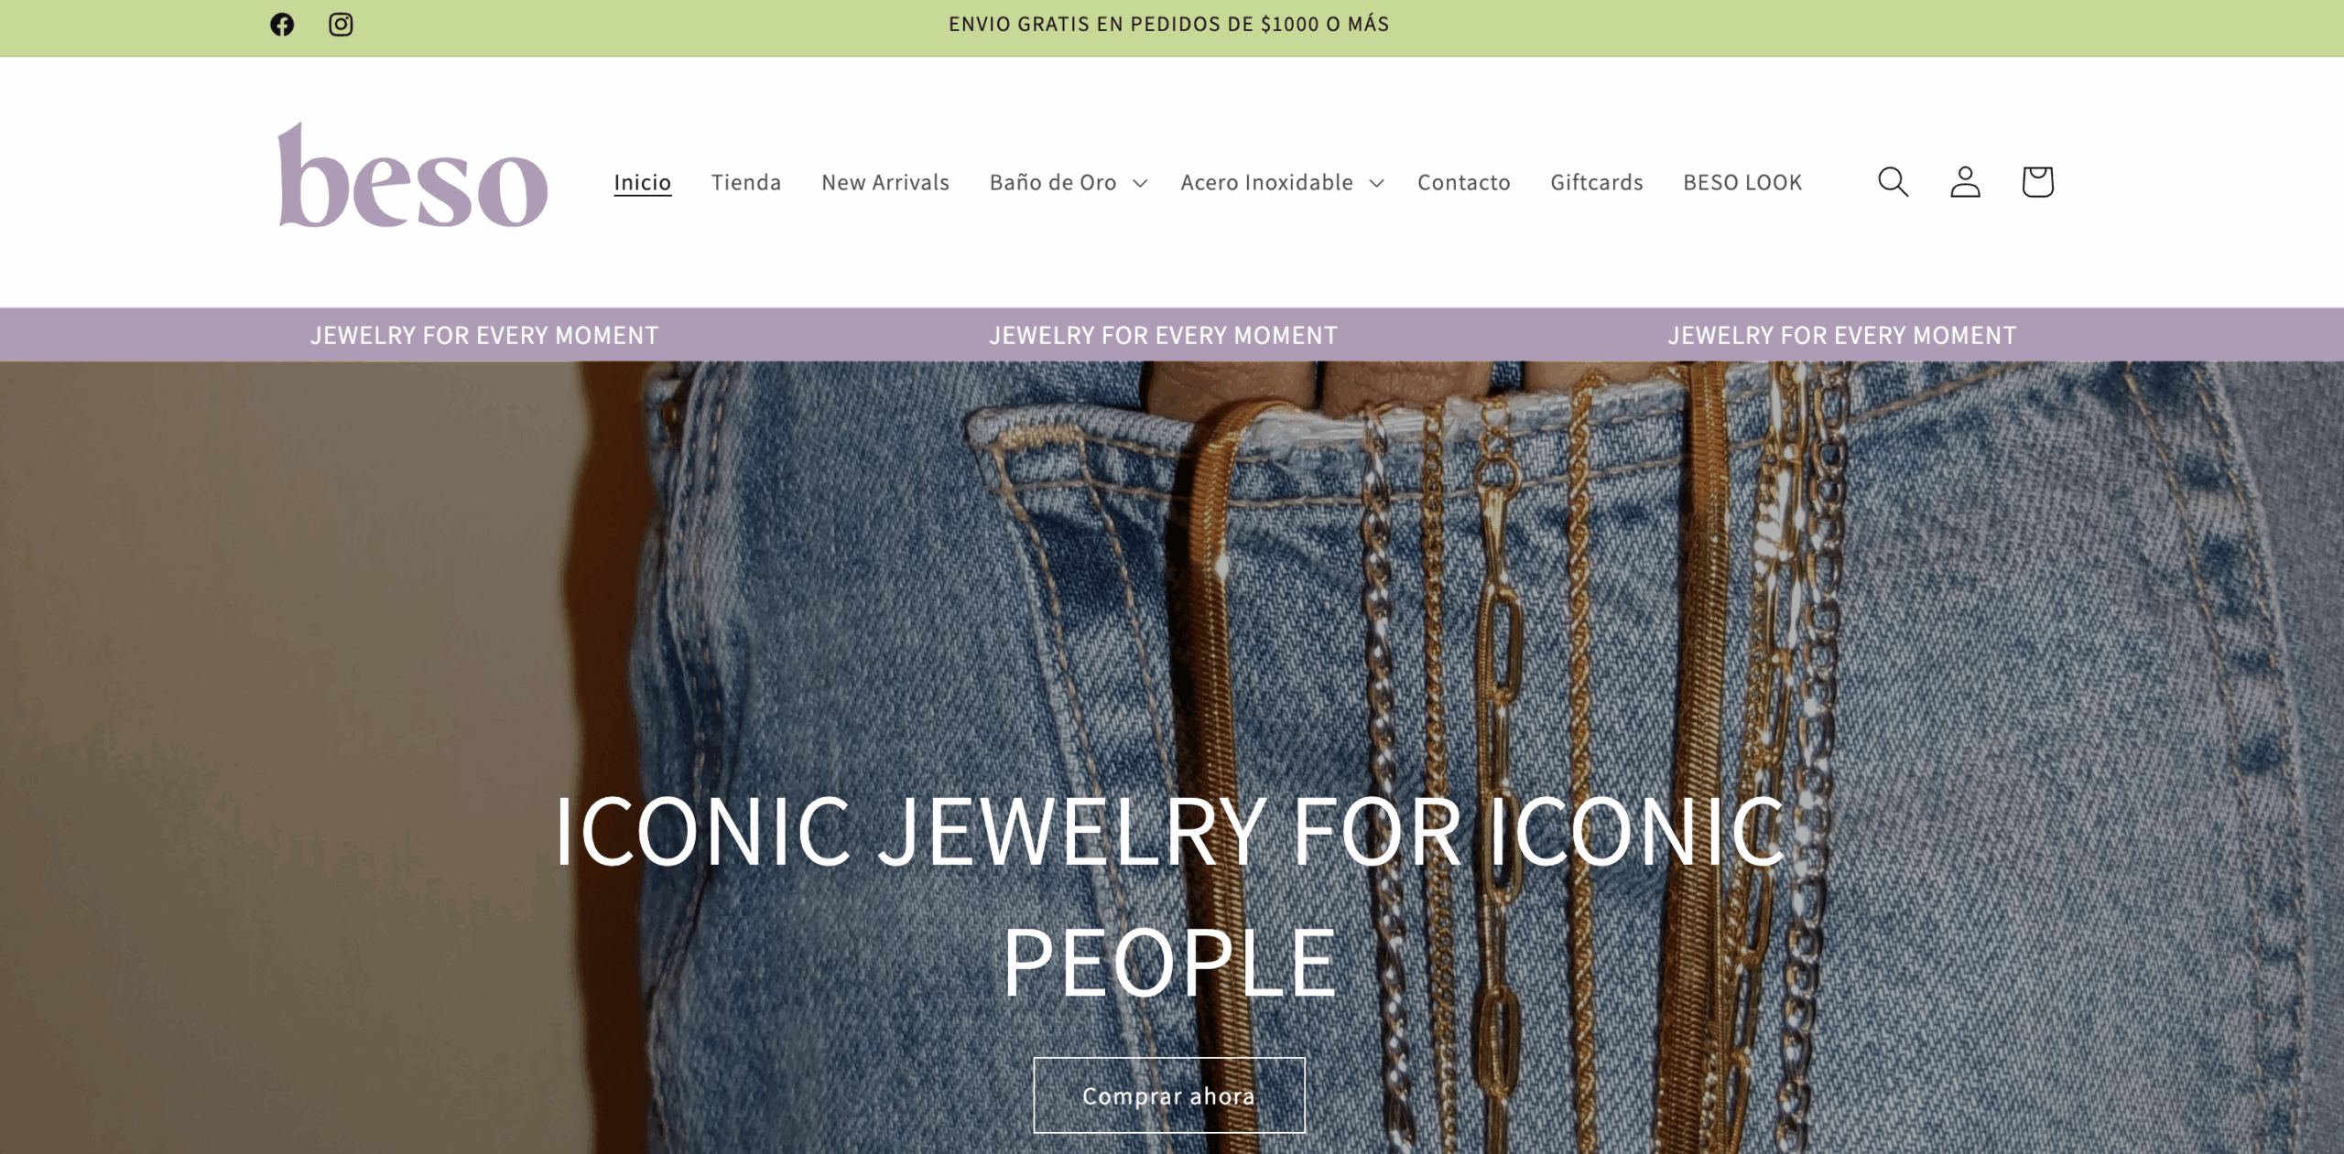This screenshot has width=2344, height=1154.
Task: Click the Iconic Jewelry hero headline
Action: [x=1169, y=897]
